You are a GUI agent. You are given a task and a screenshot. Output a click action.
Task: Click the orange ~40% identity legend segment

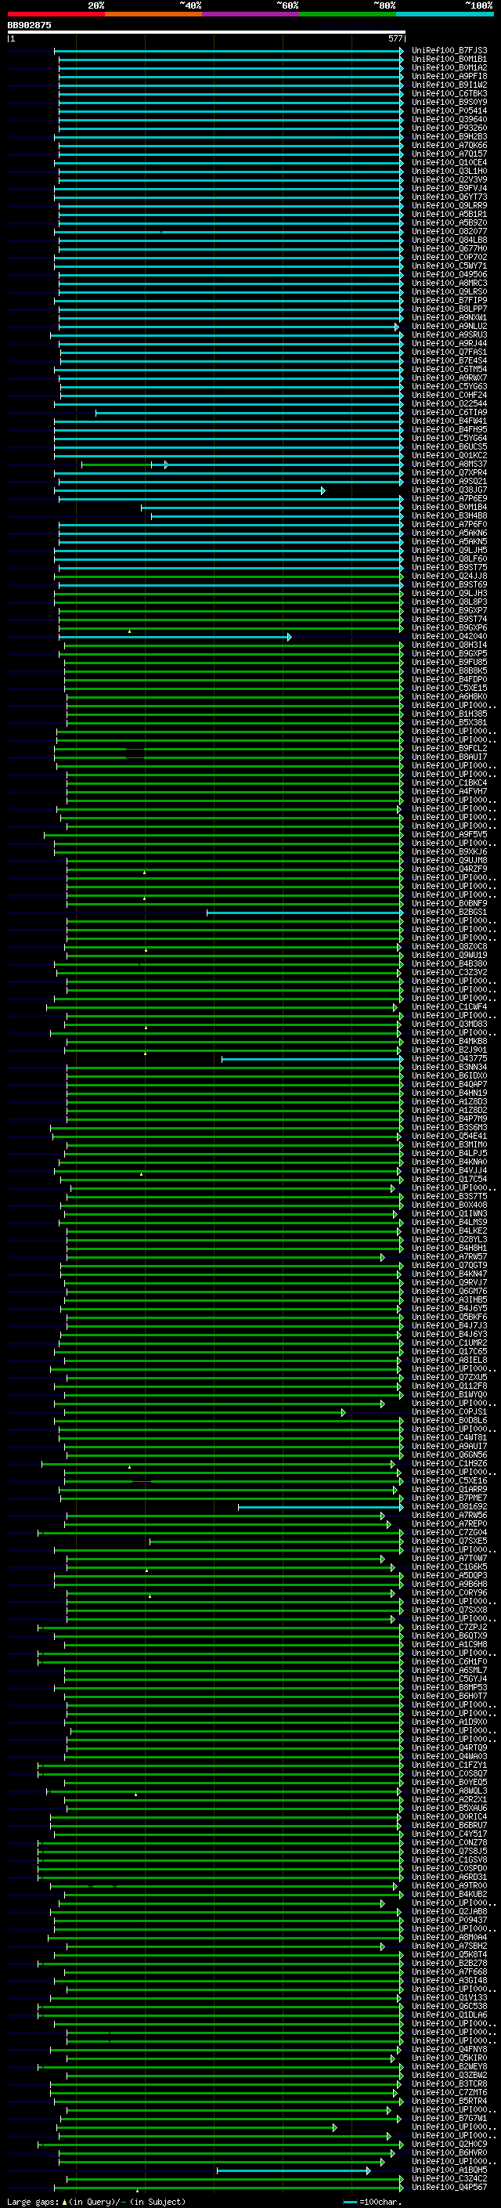click(x=153, y=14)
